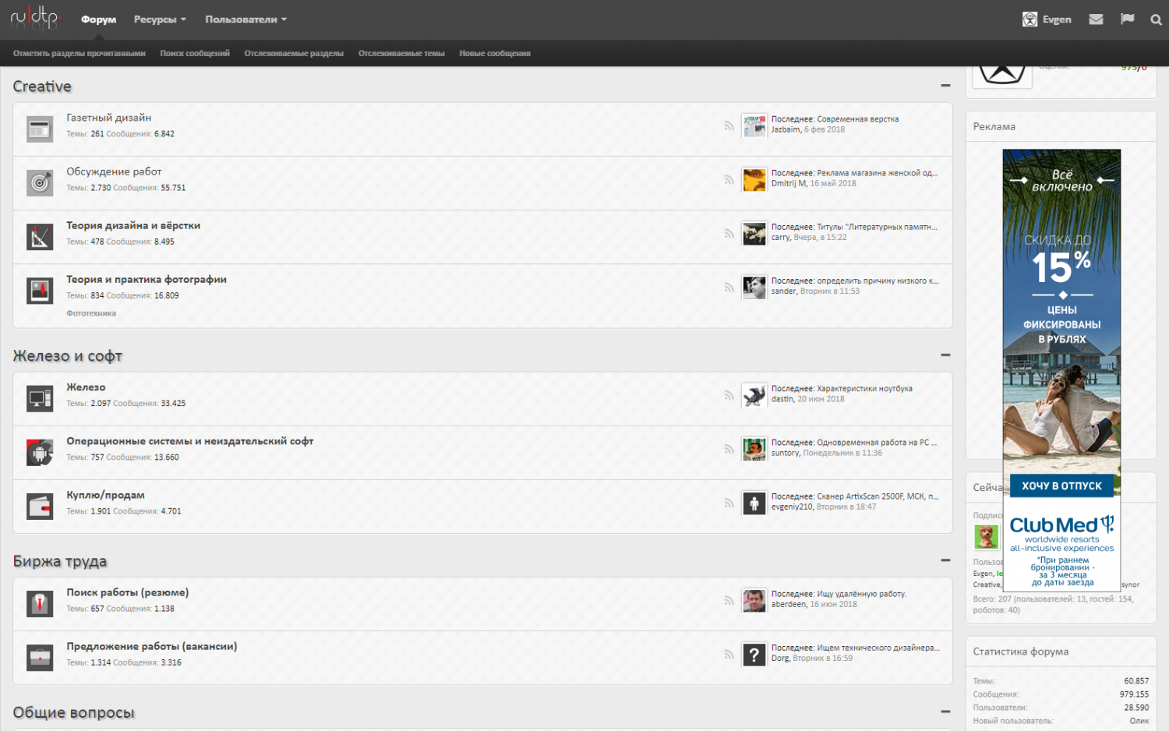Open the Форум tab
1169x731 pixels.
pos(99,19)
